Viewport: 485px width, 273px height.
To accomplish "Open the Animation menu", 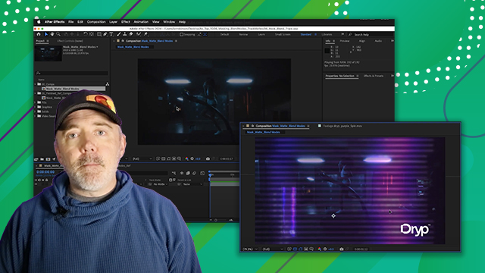I will click(141, 22).
